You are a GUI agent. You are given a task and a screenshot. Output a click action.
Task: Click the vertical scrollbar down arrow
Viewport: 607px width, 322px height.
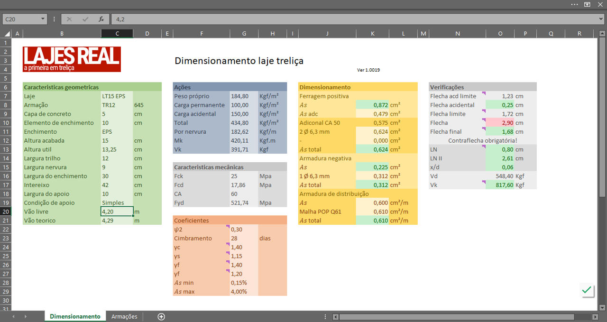[x=602, y=307]
